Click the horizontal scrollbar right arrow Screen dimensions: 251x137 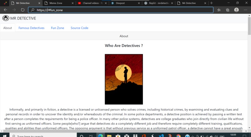pyautogui.click(x=246, y=131)
